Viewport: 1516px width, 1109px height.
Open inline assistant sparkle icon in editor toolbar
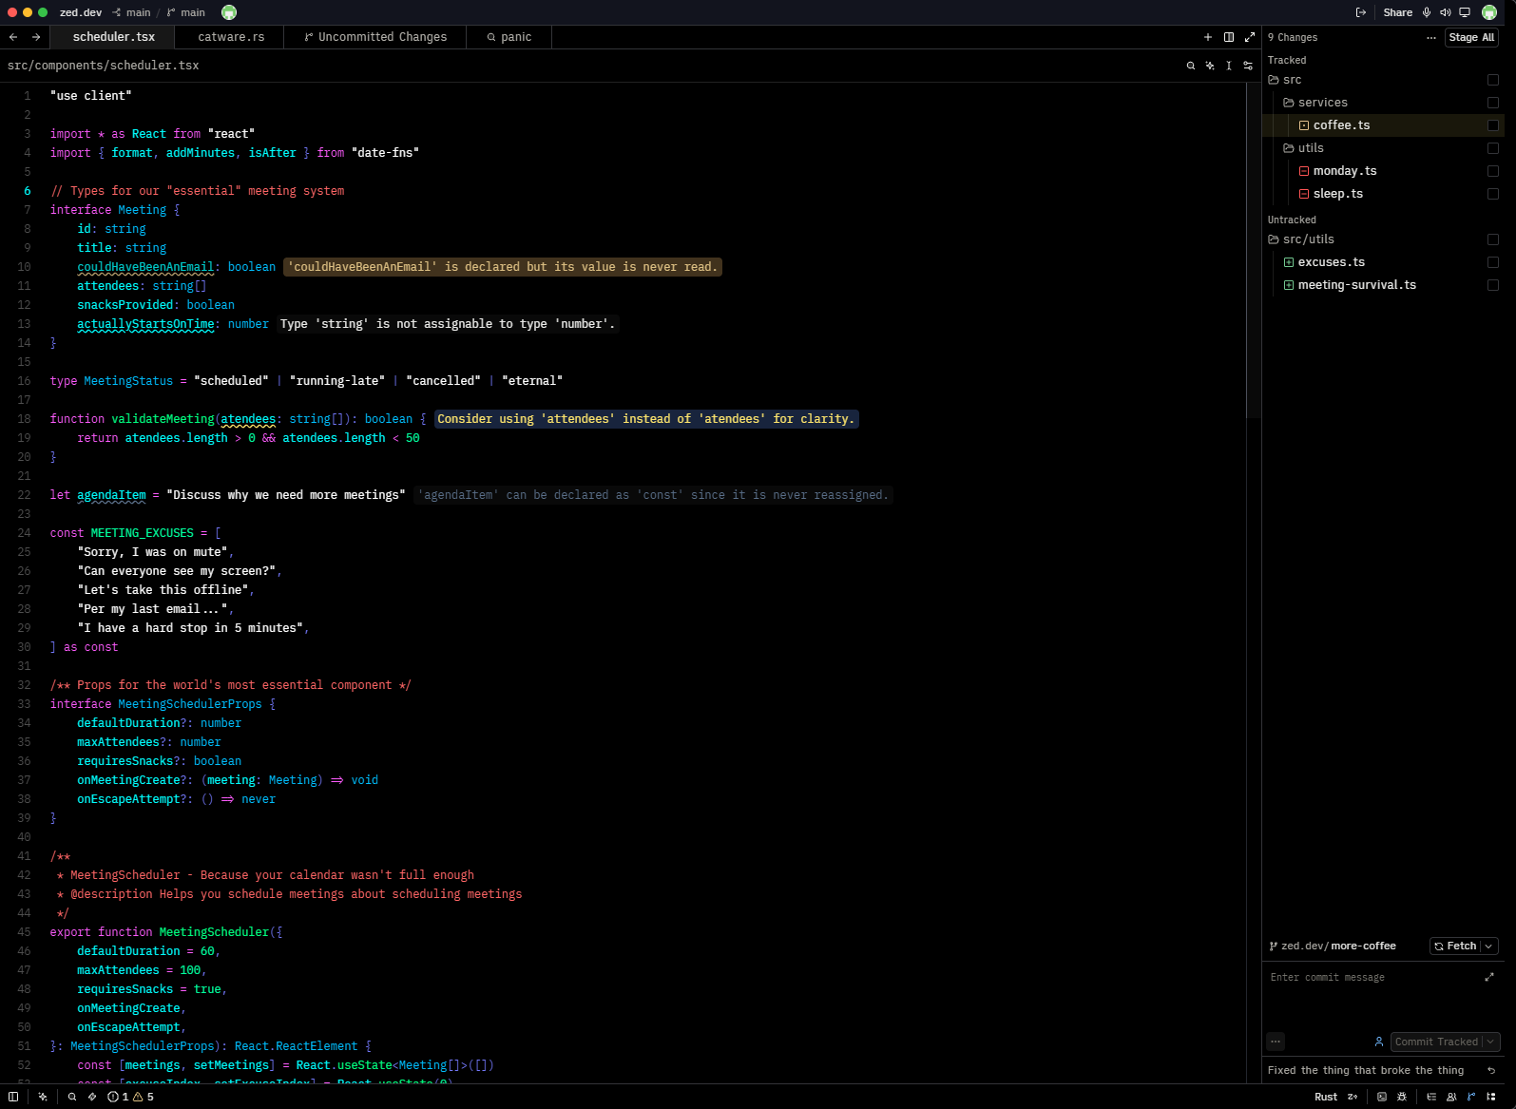[x=1210, y=66]
